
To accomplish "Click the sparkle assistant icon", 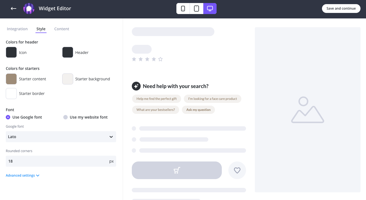I will [136, 86].
